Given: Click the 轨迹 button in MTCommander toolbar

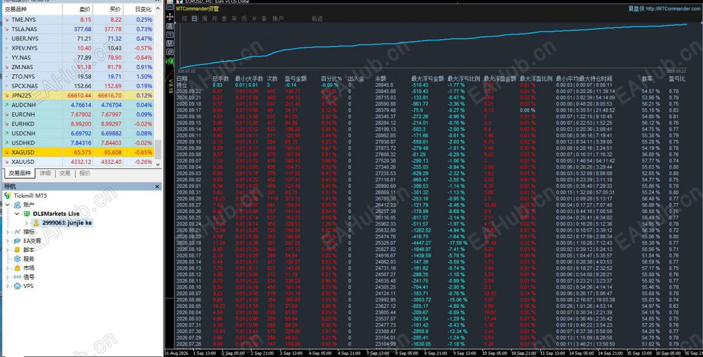Looking at the screenshot, I should click(317, 19).
